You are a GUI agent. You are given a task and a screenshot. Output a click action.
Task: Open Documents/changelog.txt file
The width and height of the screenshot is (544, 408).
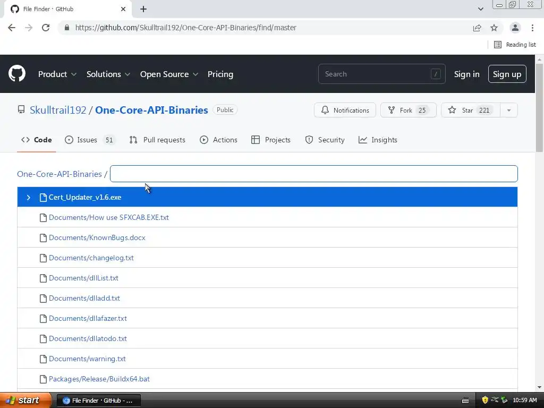pyautogui.click(x=91, y=258)
